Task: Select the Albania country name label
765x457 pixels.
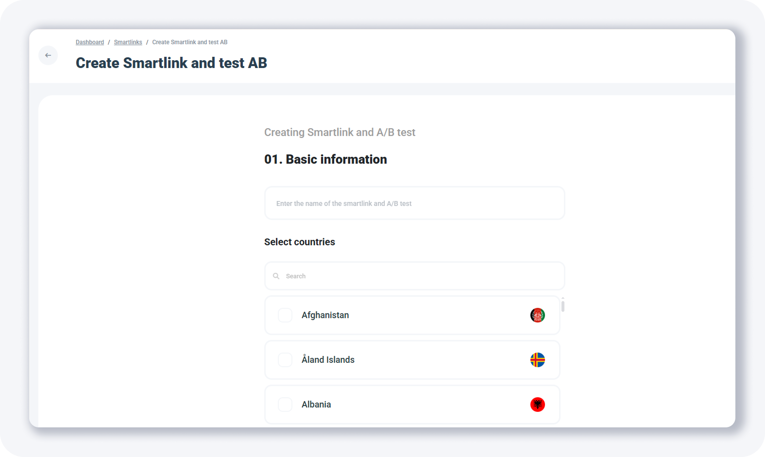Action: tap(316, 405)
